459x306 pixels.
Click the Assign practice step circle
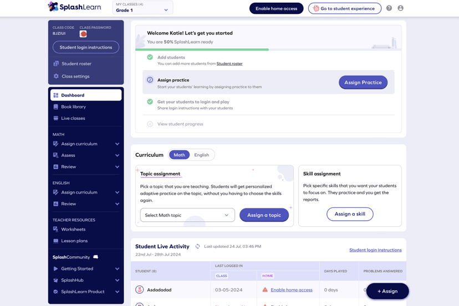tap(150, 80)
